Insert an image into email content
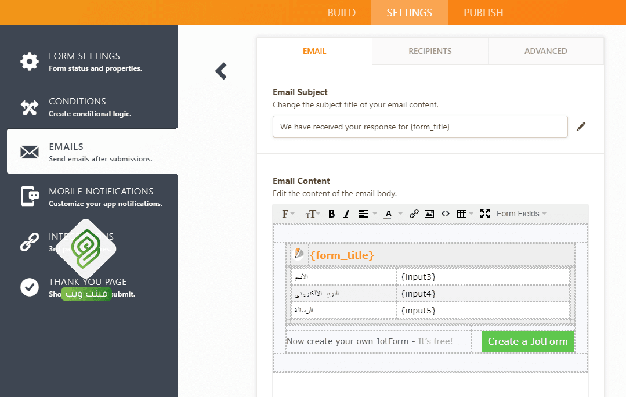626x397 pixels. pyautogui.click(x=429, y=214)
